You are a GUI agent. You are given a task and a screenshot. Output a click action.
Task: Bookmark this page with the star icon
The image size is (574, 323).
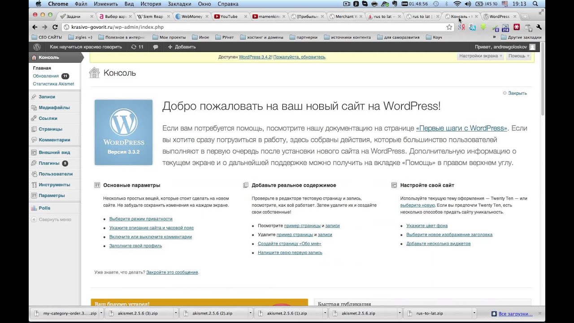449,27
